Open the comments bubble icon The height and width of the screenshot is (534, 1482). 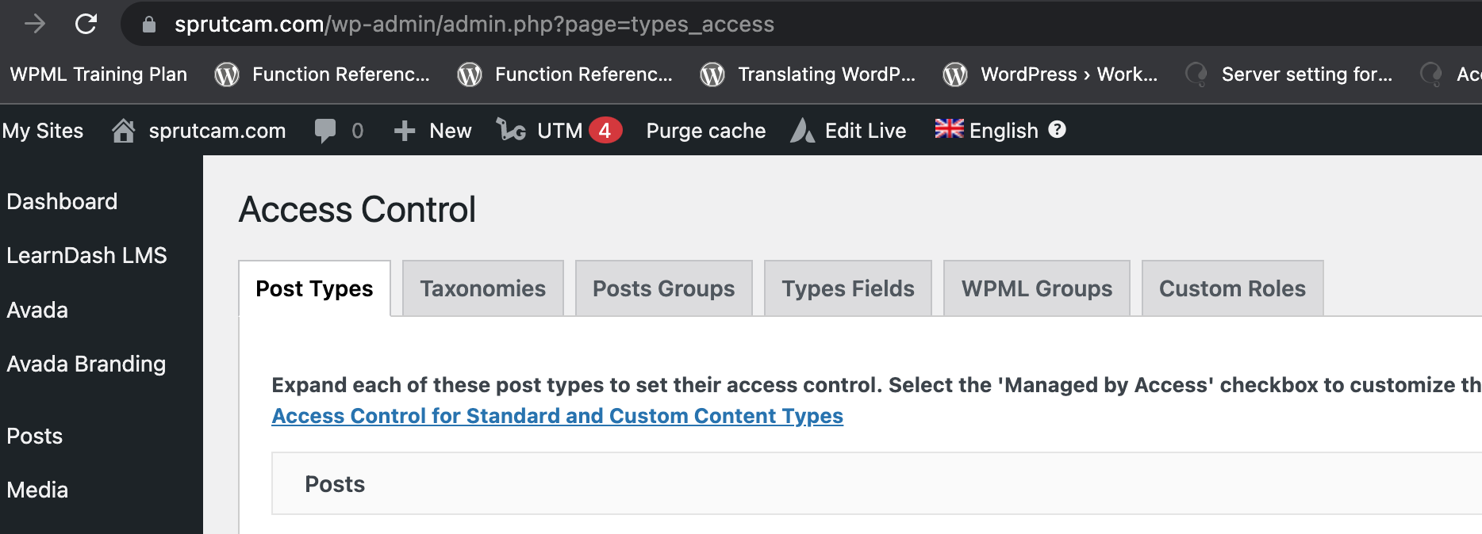pos(325,131)
